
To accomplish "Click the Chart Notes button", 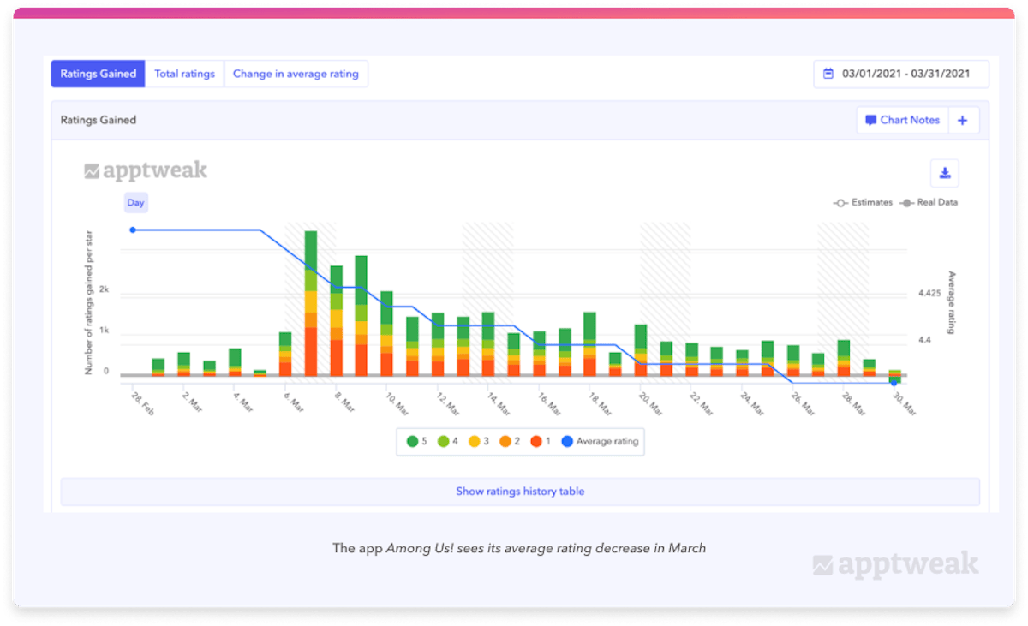I will pos(902,121).
